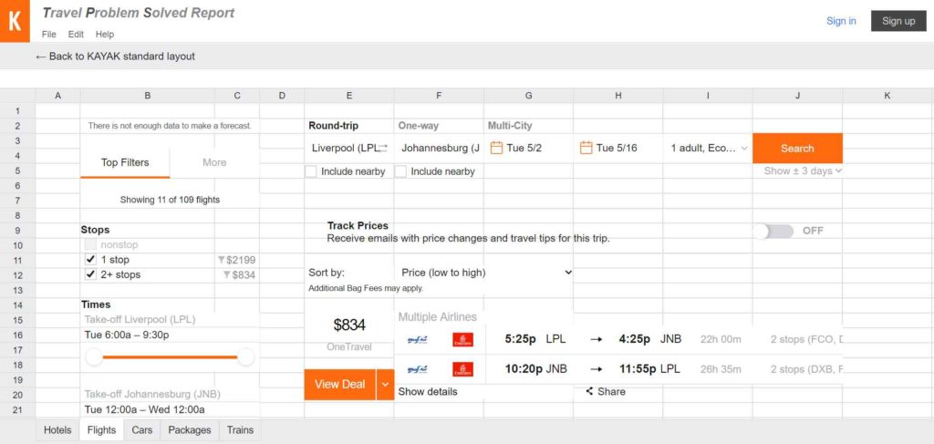Uncheck the 1 stop checkbox
Image resolution: width=934 pixels, height=444 pixels.
90,260
